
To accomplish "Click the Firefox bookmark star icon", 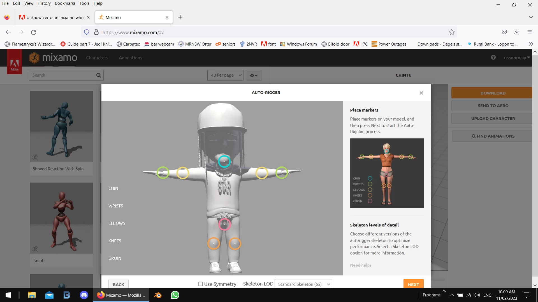I will 451,32.
